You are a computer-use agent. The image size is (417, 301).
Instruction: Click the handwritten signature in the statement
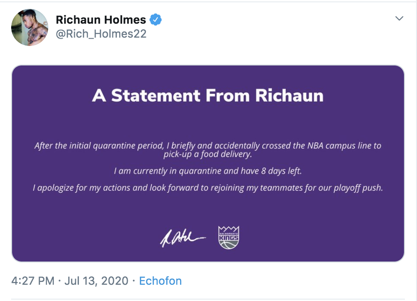[182, 237]
